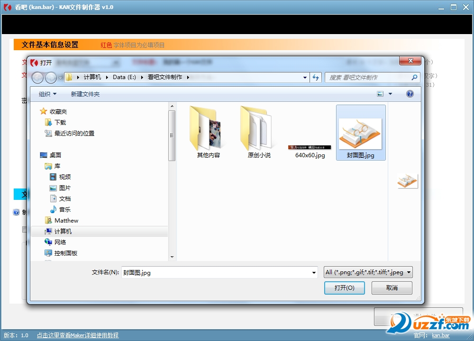Select the 封面图.jpg file
Screen dimensions: 474x341
pos(361,133)
